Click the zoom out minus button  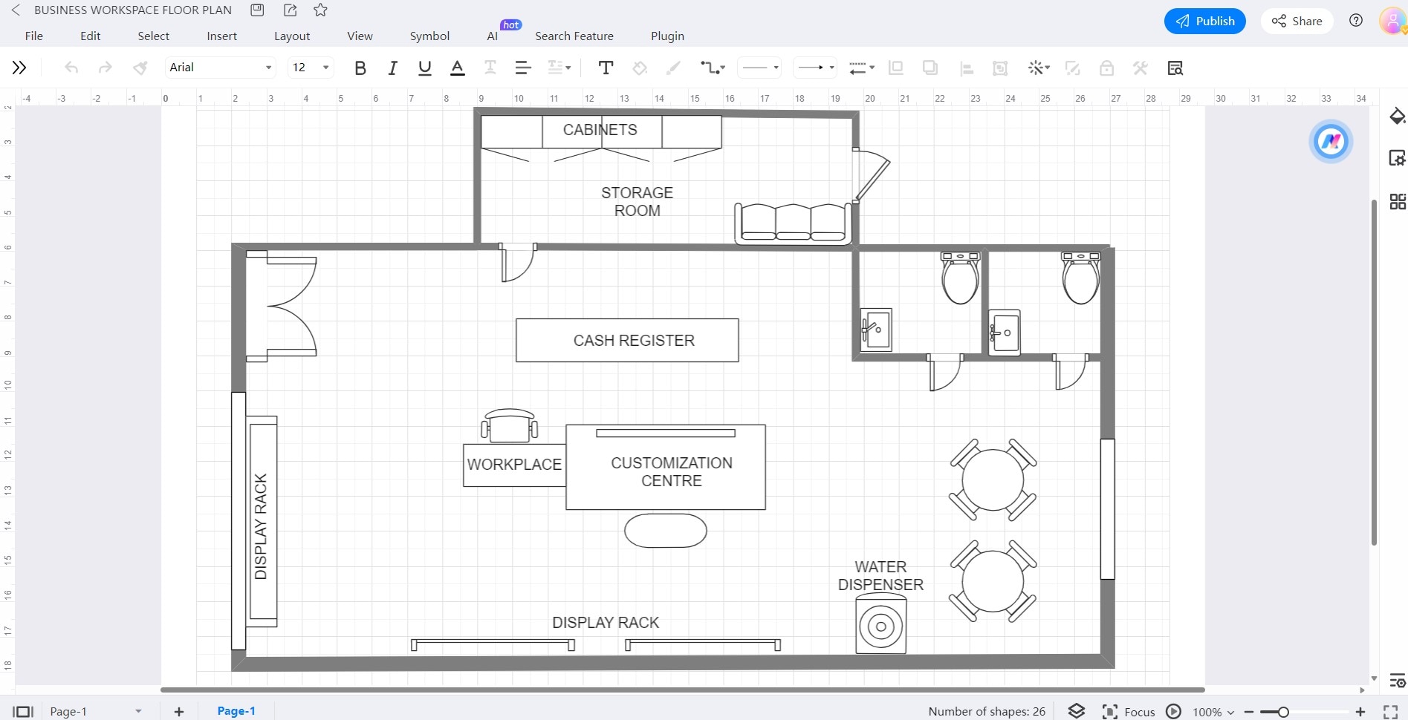point(1249,712)
